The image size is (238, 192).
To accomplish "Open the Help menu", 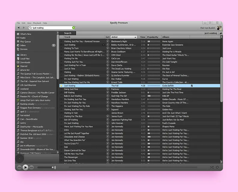I will tap(45, 23).
